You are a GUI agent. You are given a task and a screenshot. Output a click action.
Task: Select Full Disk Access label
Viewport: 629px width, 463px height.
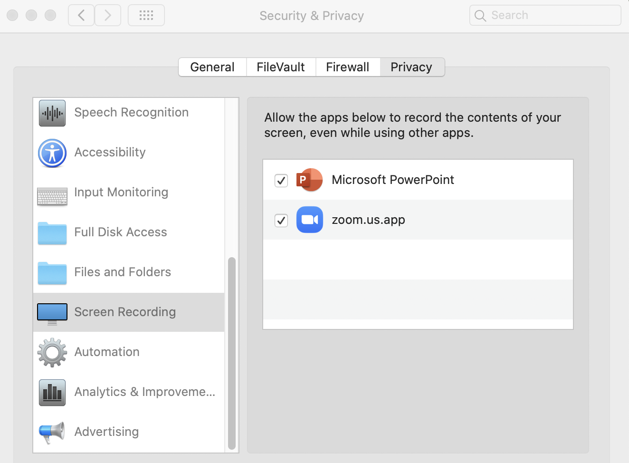121,232
